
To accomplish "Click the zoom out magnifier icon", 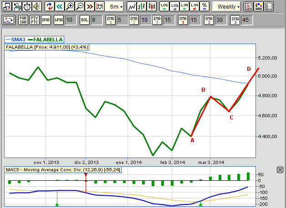I will click(79, 6).
